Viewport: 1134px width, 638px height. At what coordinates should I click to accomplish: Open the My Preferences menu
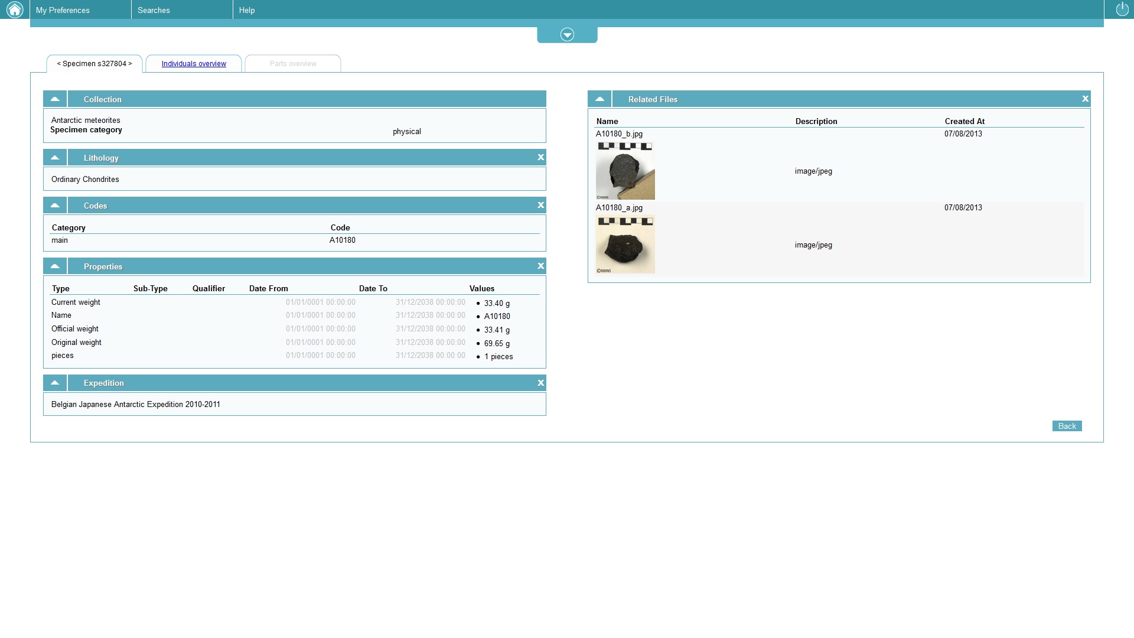[x=63, y=10]
